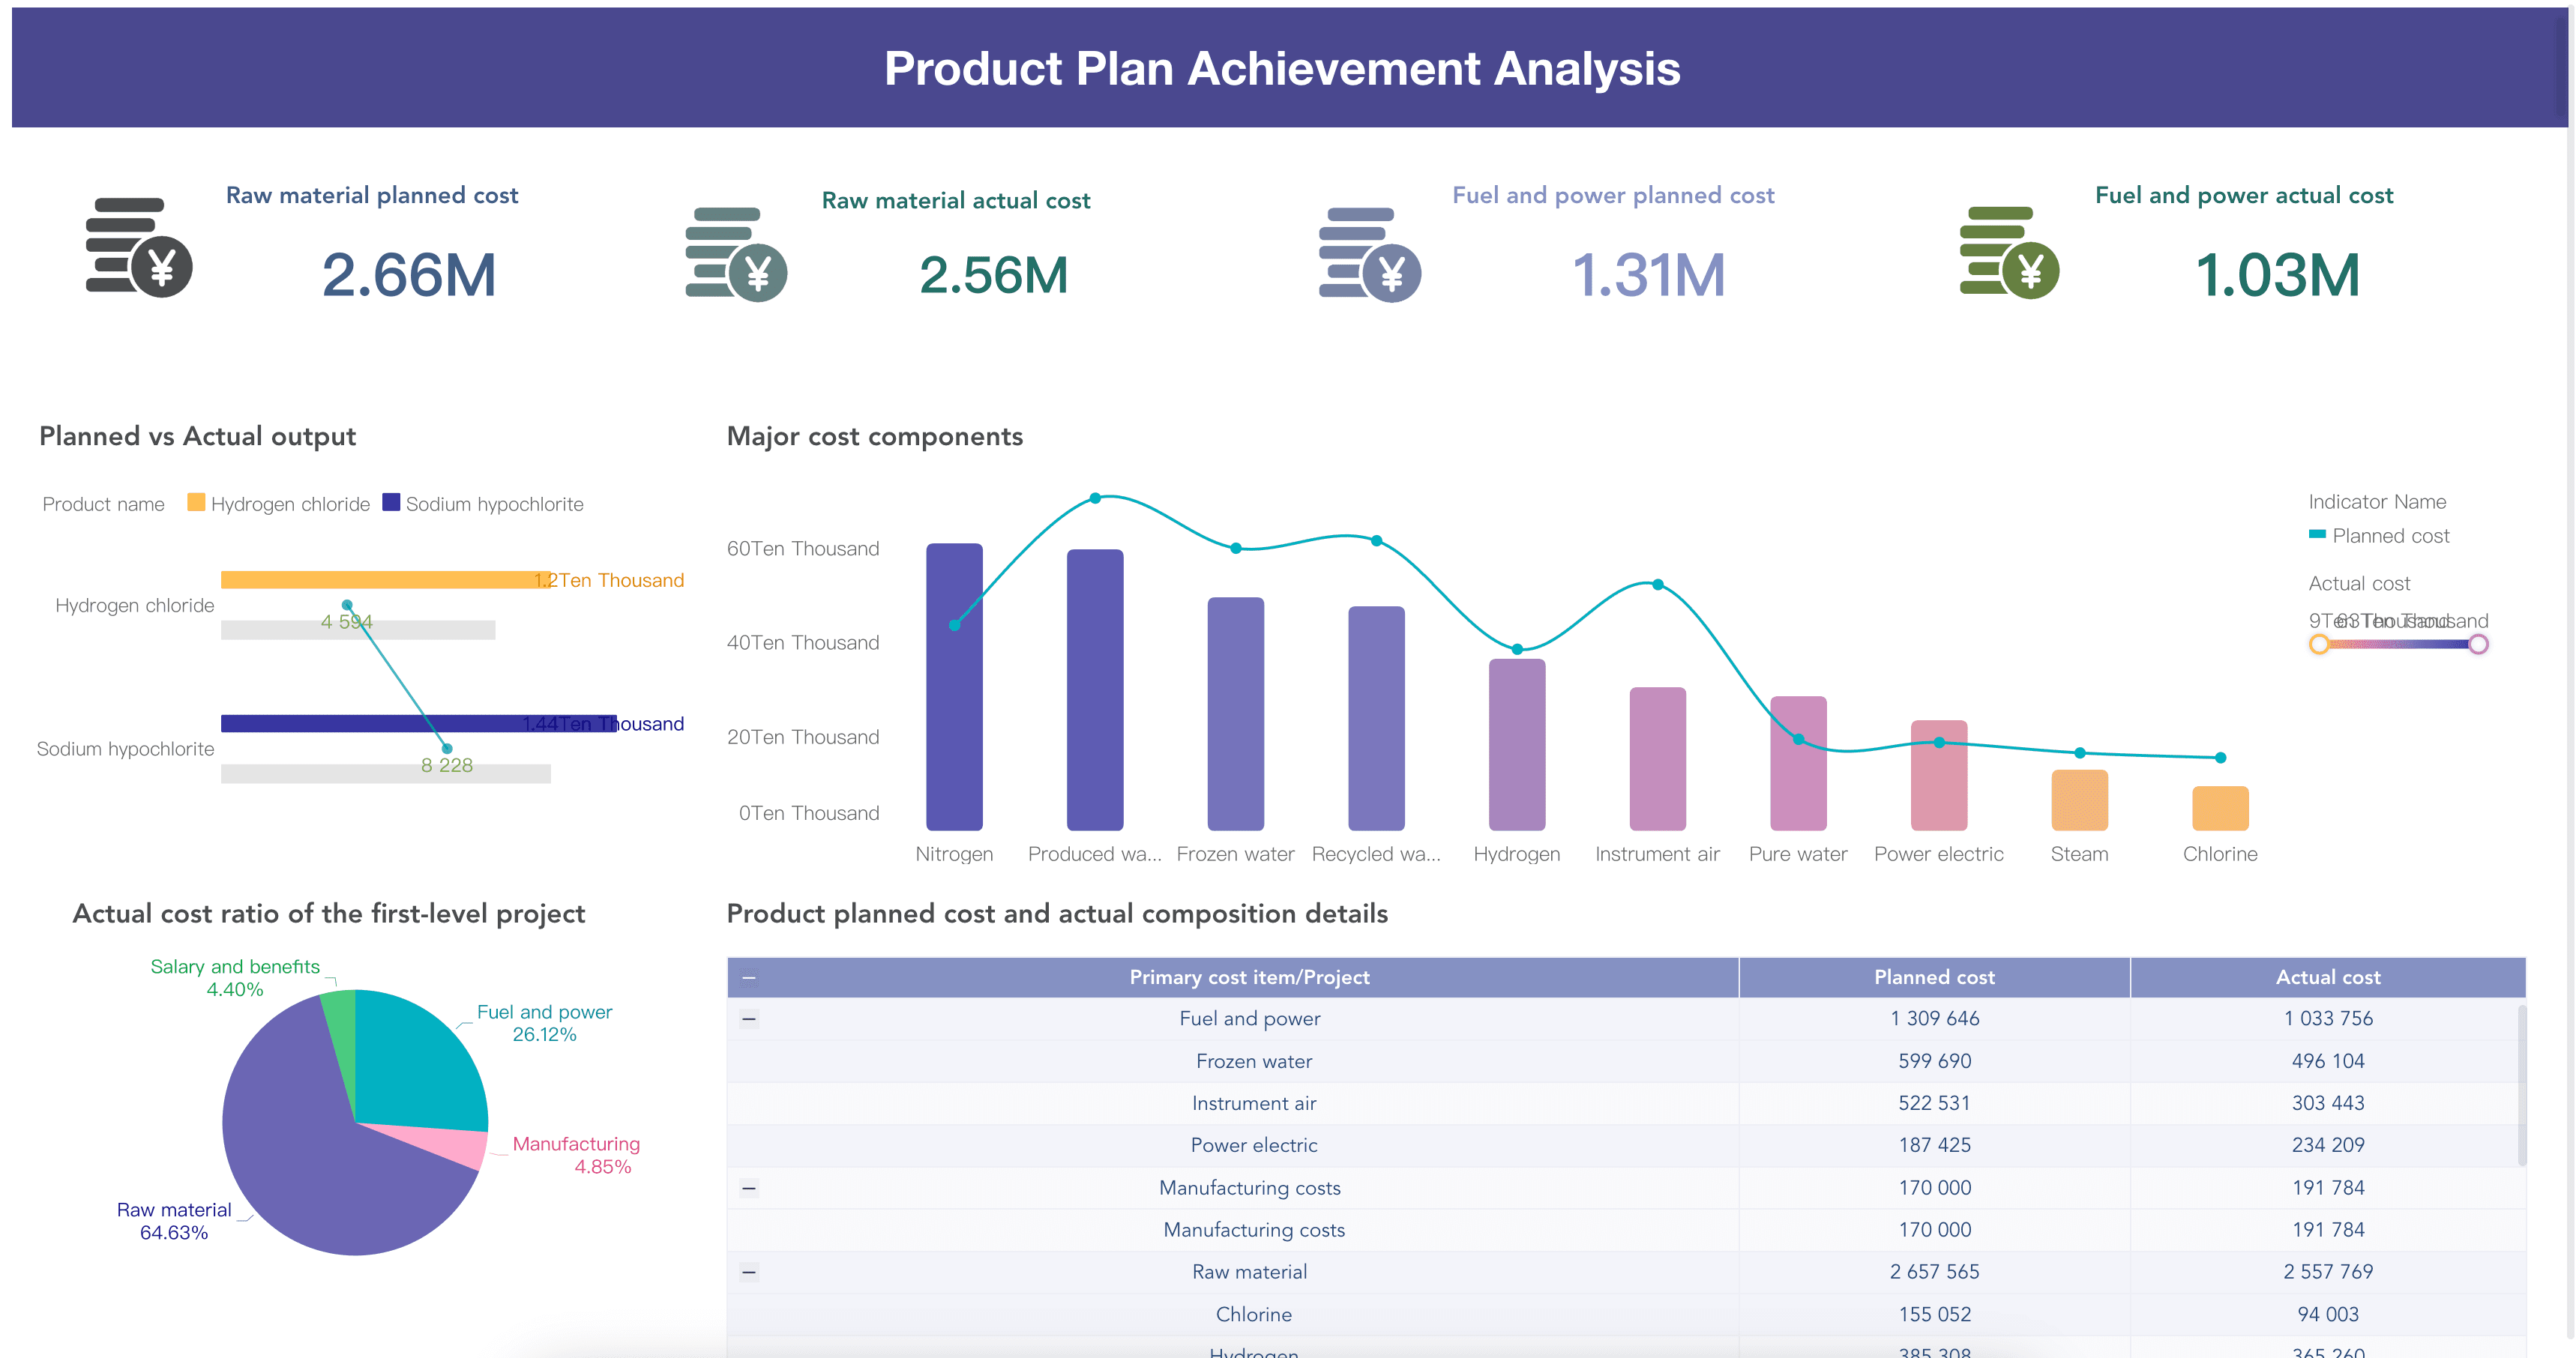Click the orange Hydrogen chloride planned output bar
Screen dimensions: 2576x1358
tap(385, 580)
